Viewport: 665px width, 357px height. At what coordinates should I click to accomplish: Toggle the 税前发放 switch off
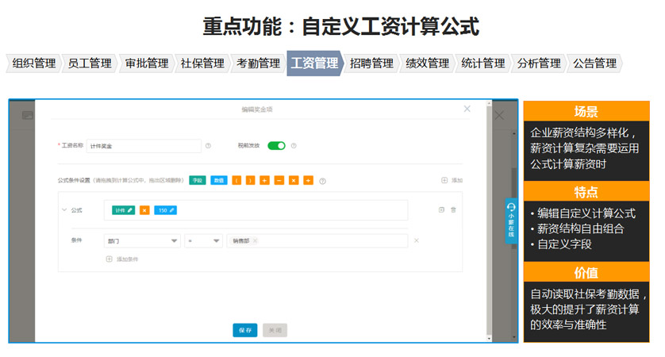[x=276, y=146]
